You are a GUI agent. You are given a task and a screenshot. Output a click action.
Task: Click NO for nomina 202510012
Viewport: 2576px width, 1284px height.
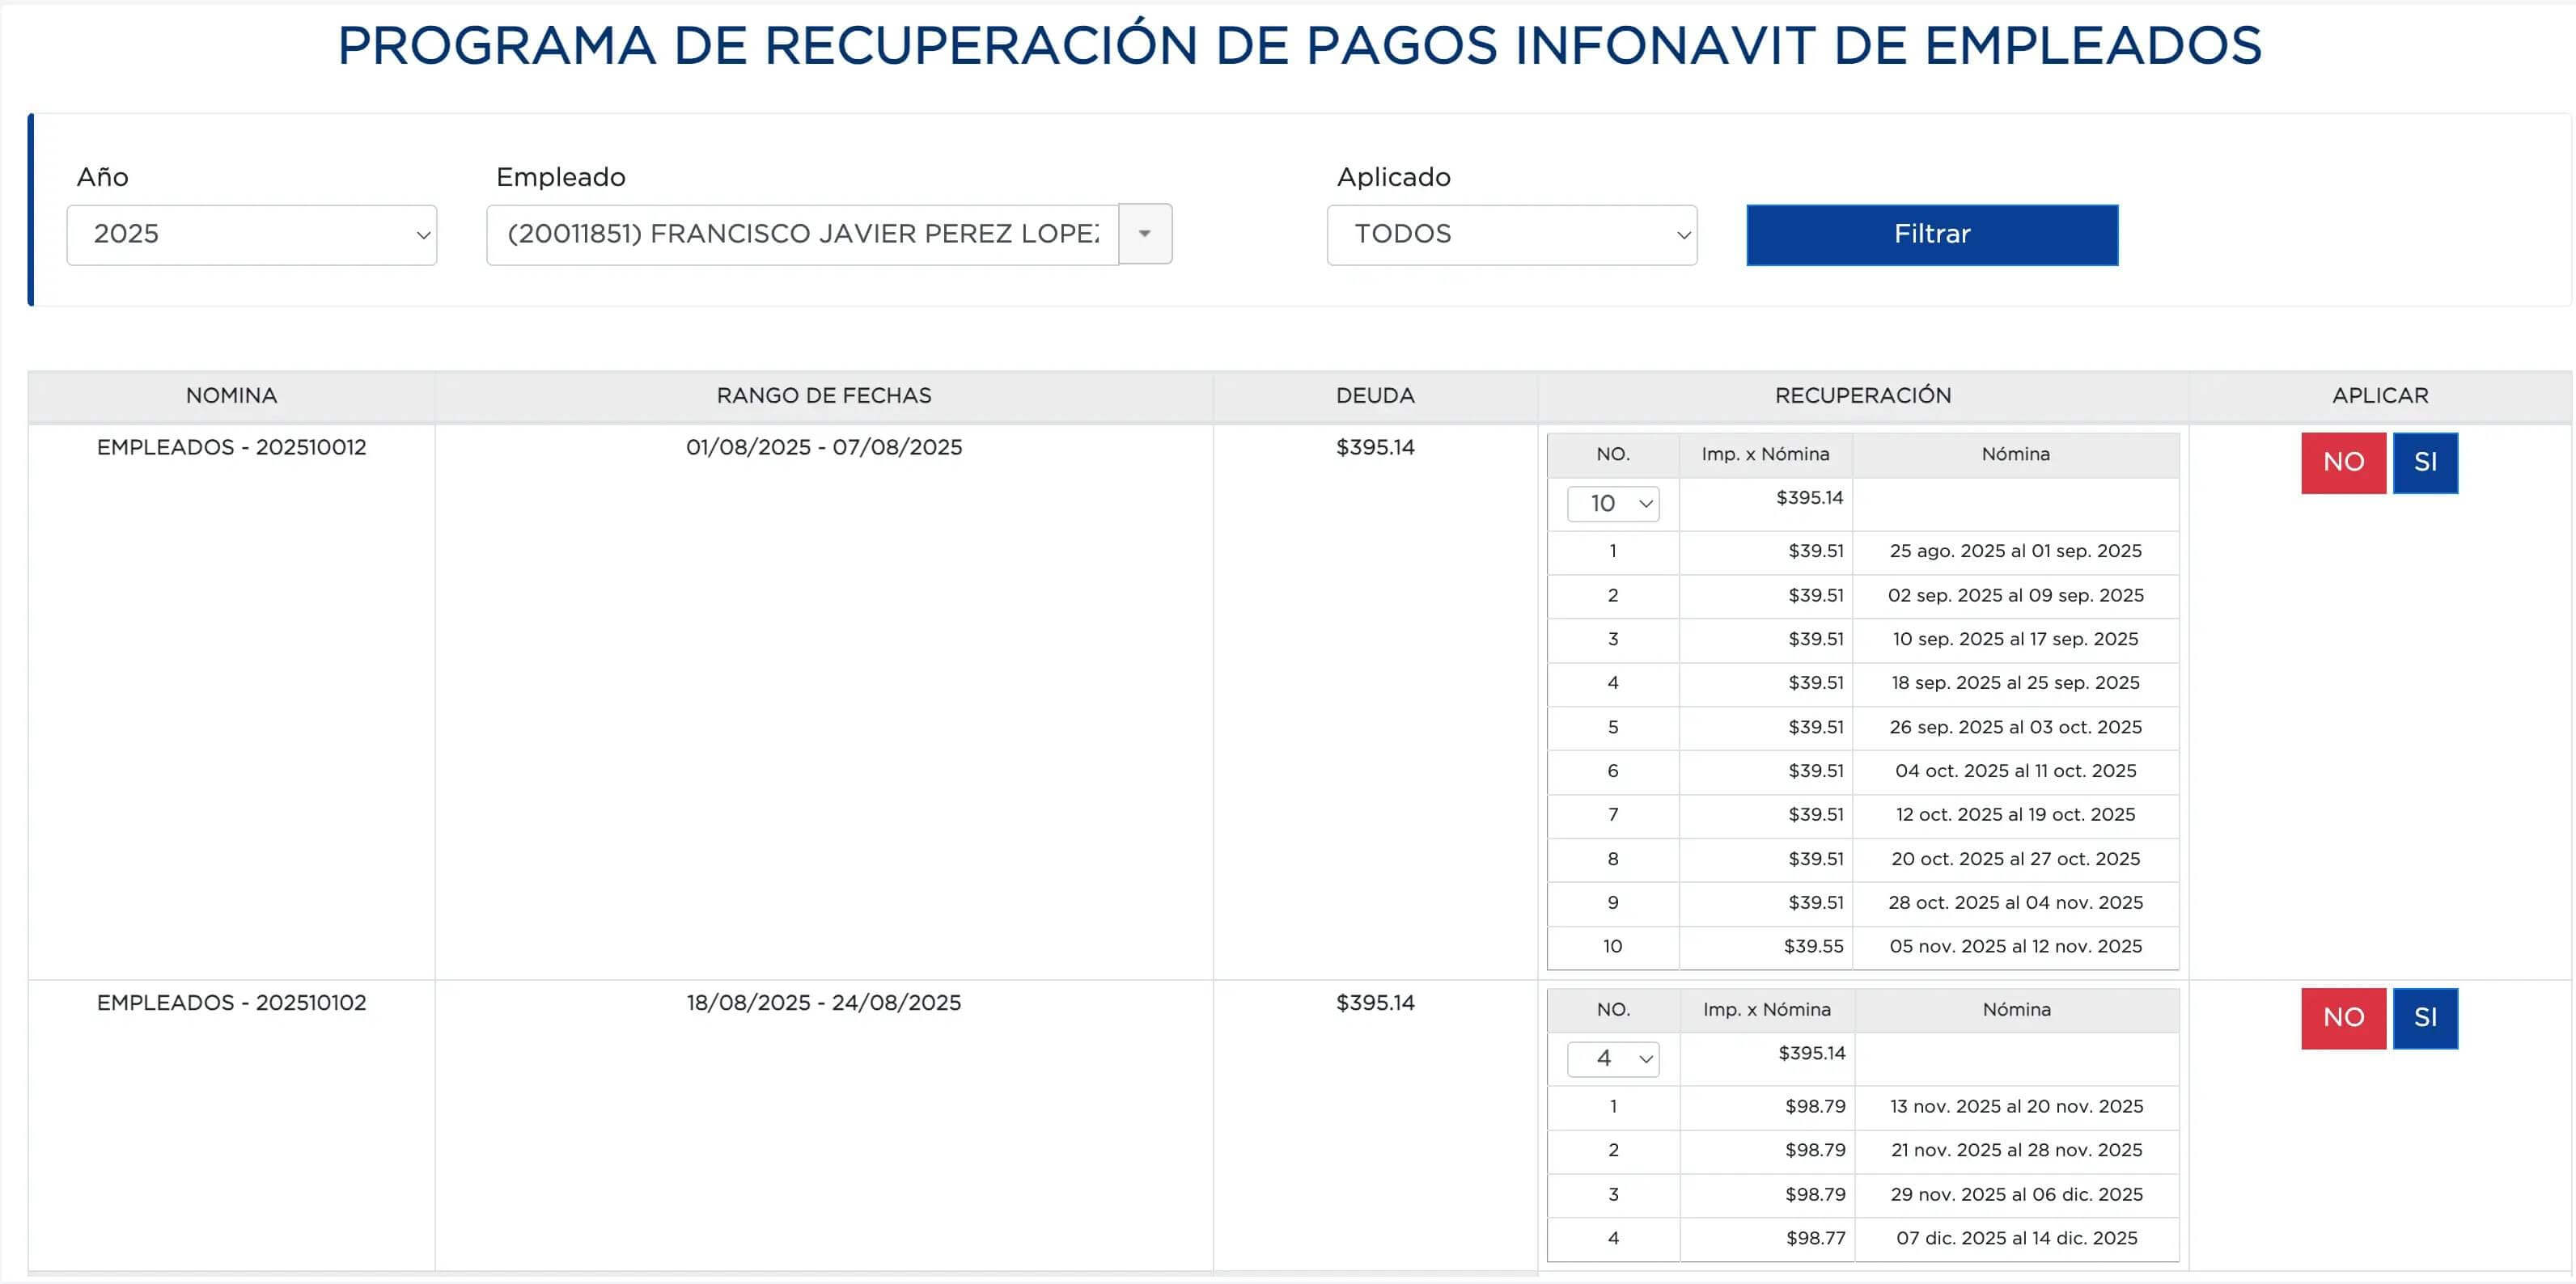point(2342,462)
